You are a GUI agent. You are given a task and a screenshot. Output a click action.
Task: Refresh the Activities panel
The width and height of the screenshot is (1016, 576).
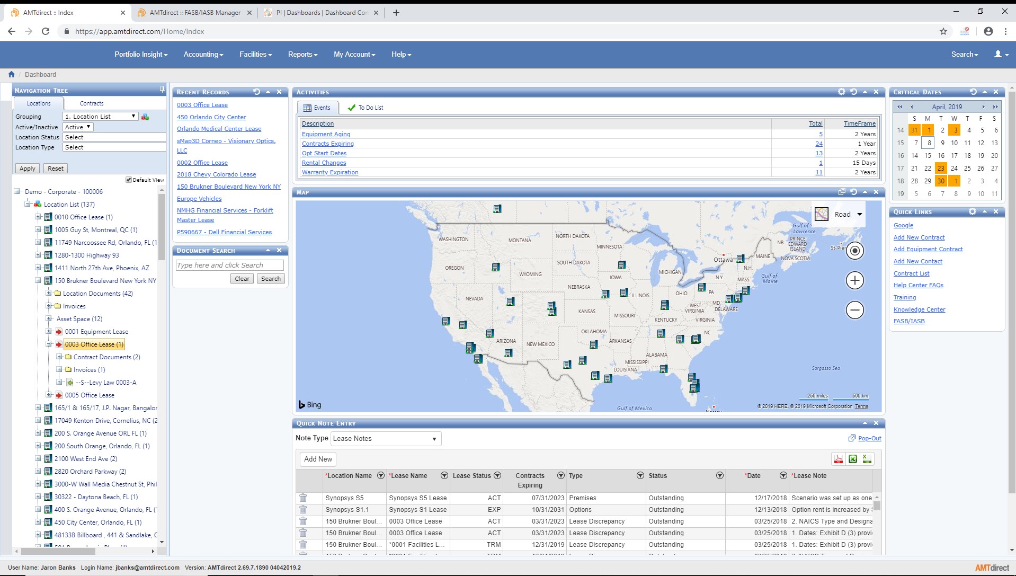pos(853,92)
